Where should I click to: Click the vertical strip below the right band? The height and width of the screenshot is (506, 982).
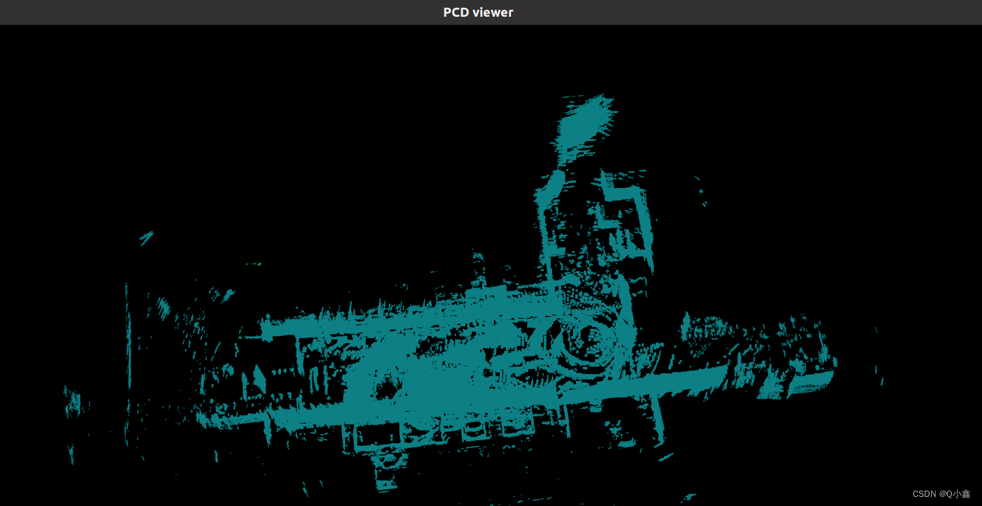pos(657,419)
